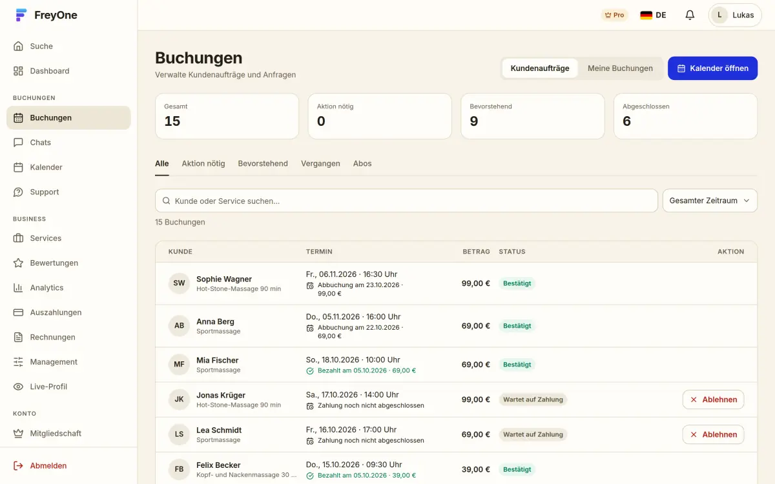775x484 pixels.
Task: Click Wartet auf Zahlung for Lea Schmidt
Action: pyautogui.click(x=533, y=434)
